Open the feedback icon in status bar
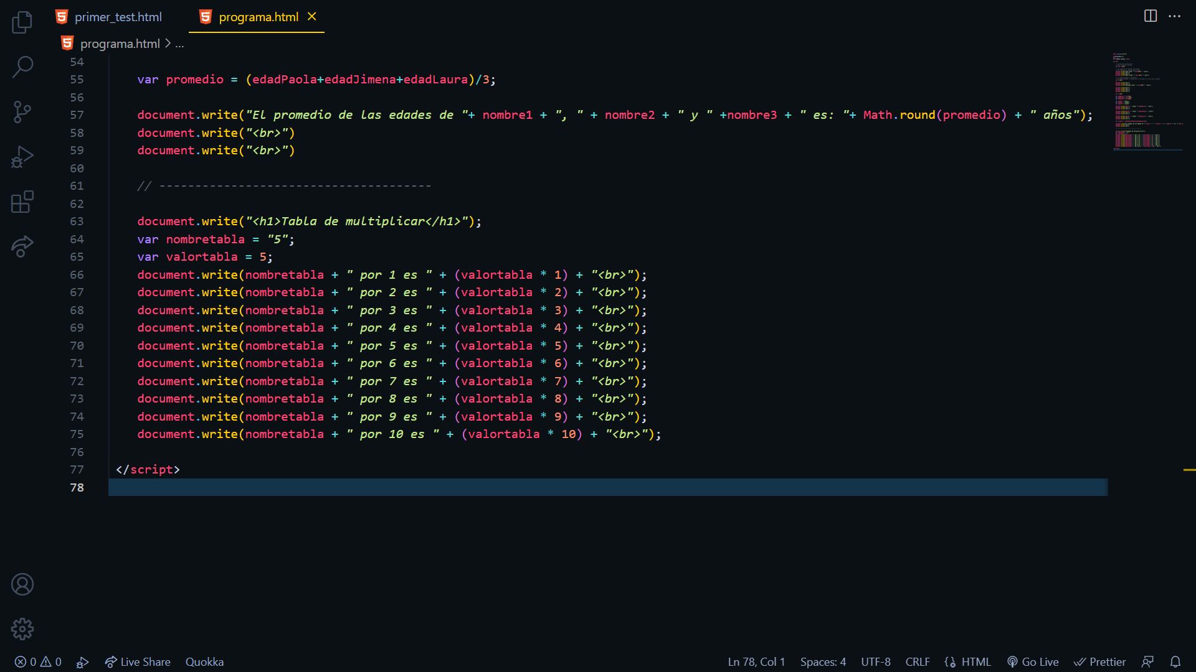 [x=1147, y=662]
